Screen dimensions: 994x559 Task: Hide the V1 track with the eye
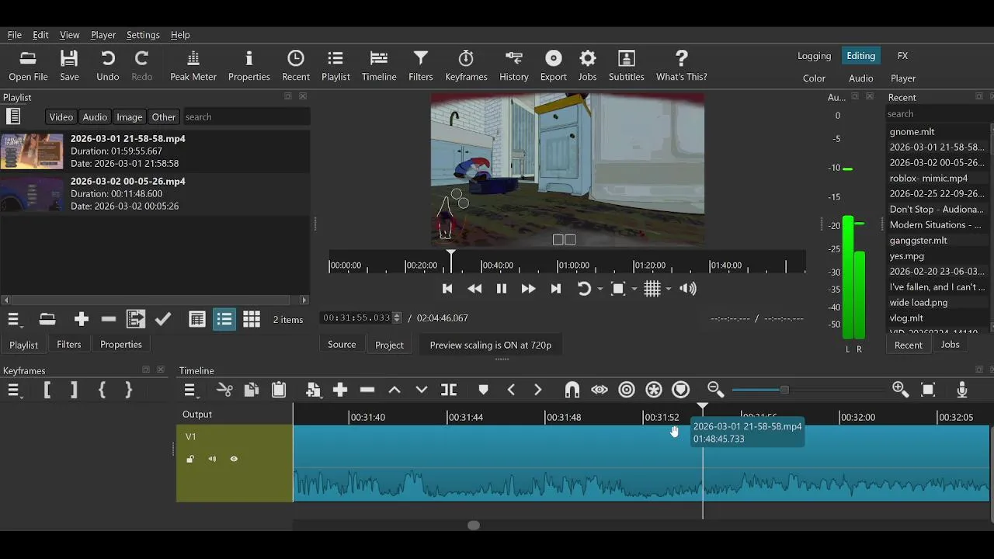(234, 459)
